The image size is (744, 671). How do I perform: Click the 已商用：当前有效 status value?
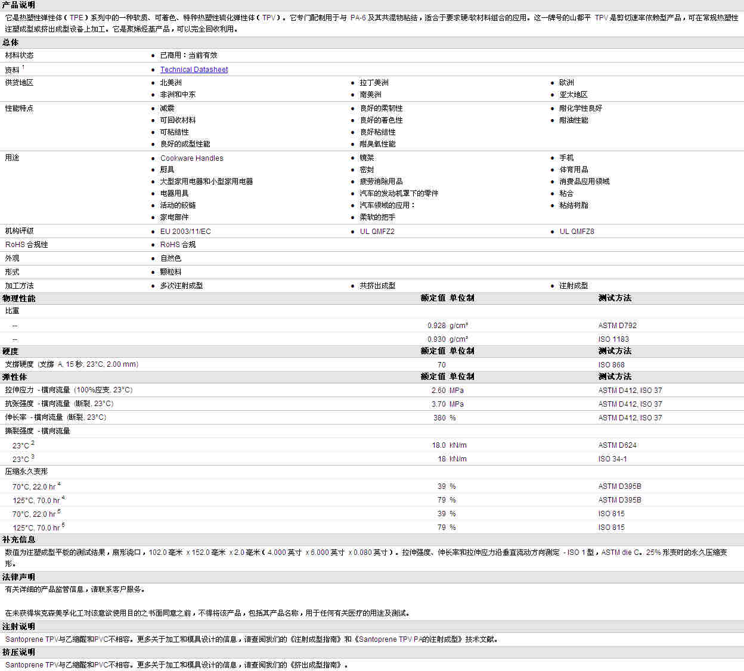(189, 55)
